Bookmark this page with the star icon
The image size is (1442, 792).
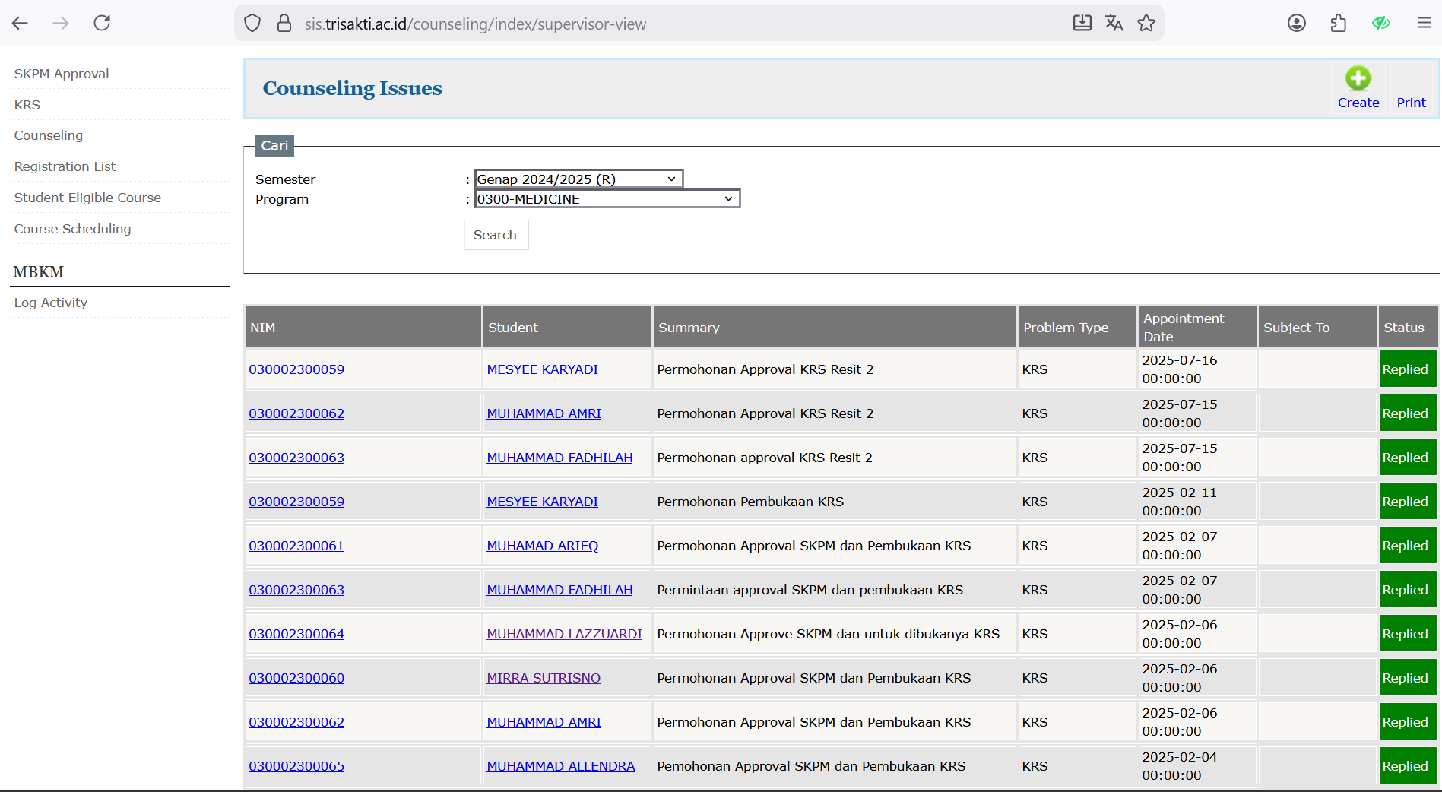tap(1146, 23)
